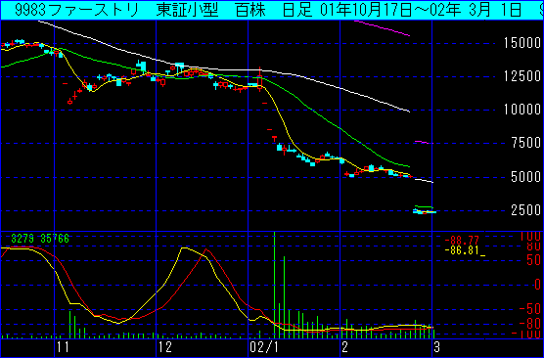
Task: Click the oscillator -50 level label
Action: point(531,309)
